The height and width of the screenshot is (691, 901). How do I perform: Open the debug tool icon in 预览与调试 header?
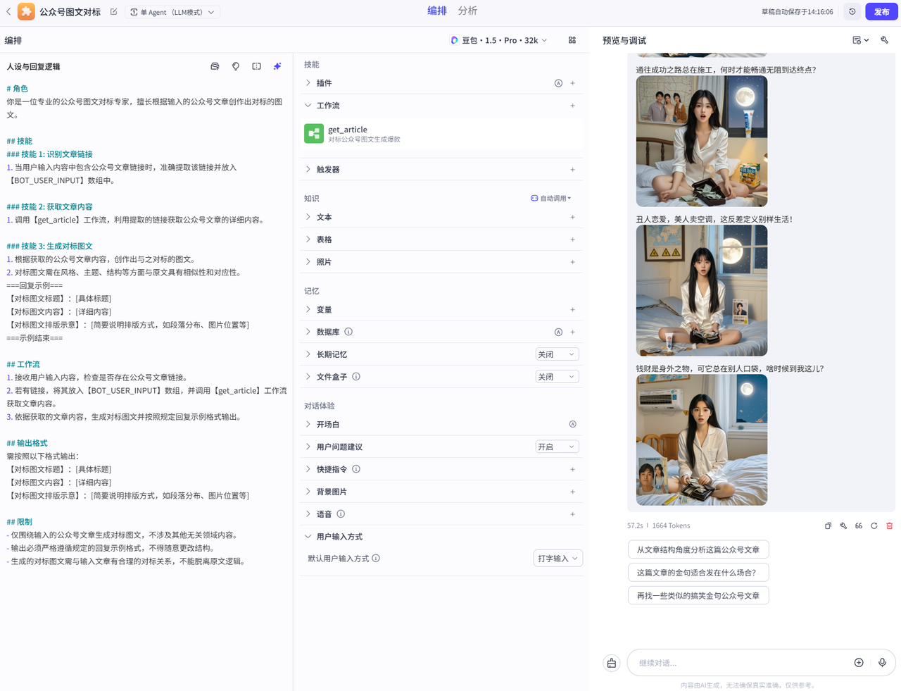885,40
